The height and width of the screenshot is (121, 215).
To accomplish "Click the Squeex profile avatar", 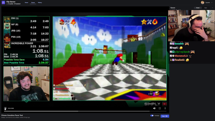I will pyautogui.click(x=203, y=2).
